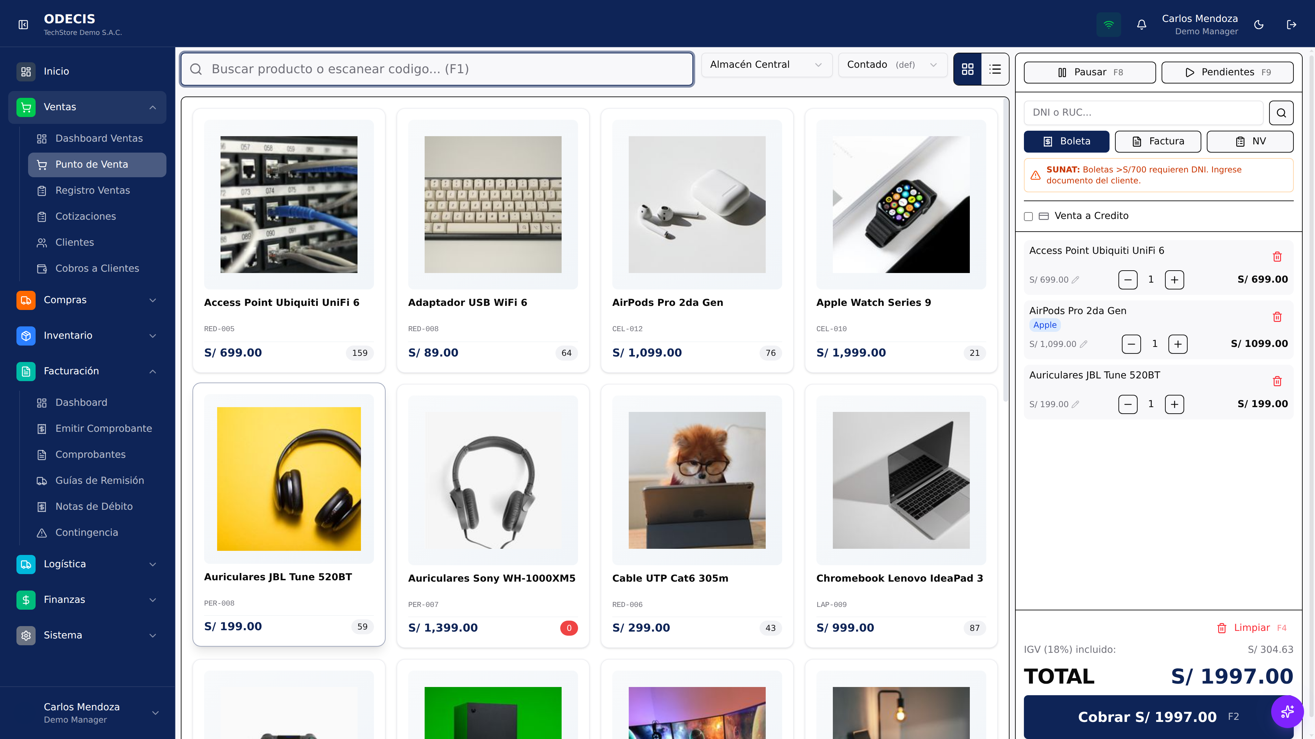Select Chromebook Lenovo IdeaPad 3 product card
Image resolution: width=1315 pixels, height=739 pixels.
click(901, 516)
